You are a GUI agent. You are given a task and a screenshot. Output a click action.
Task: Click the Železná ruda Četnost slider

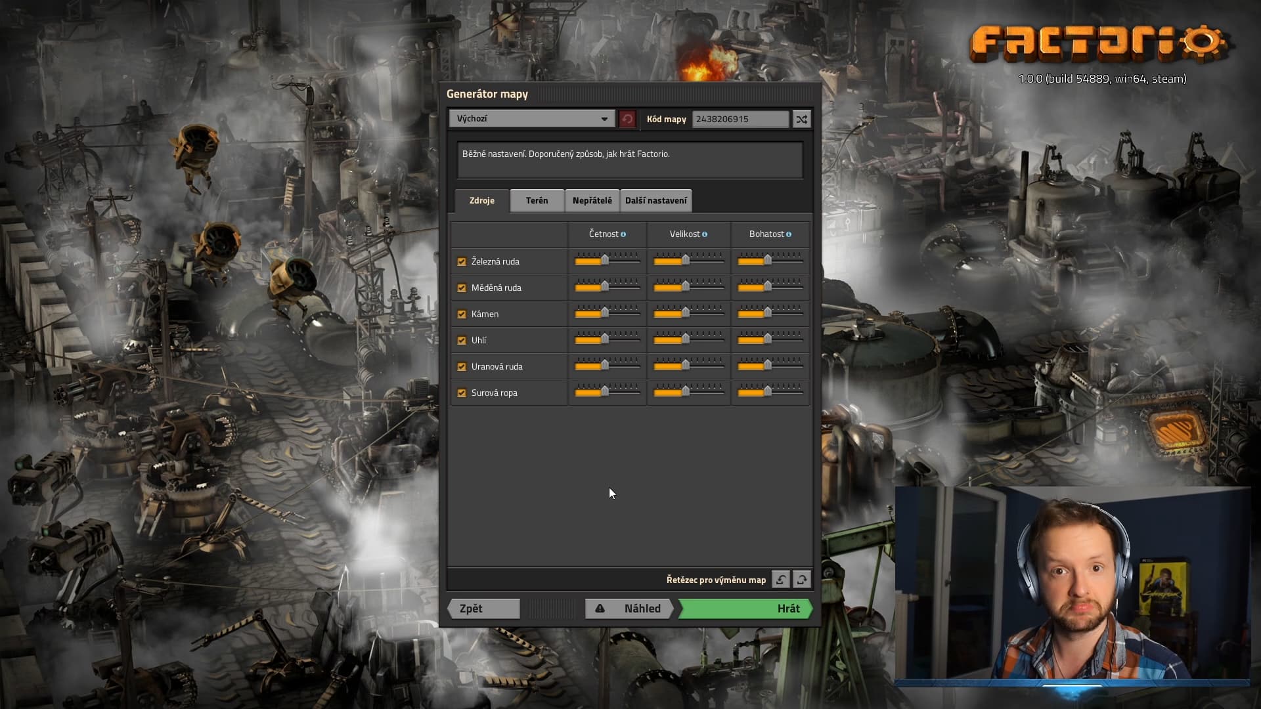pos(607,261)
